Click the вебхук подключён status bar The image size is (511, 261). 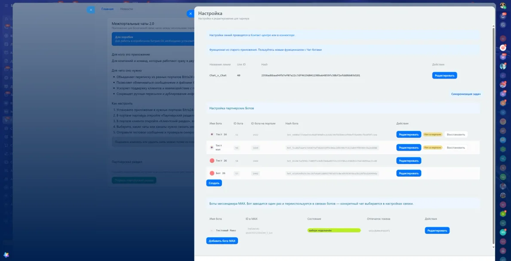click(x=334, y=230)
